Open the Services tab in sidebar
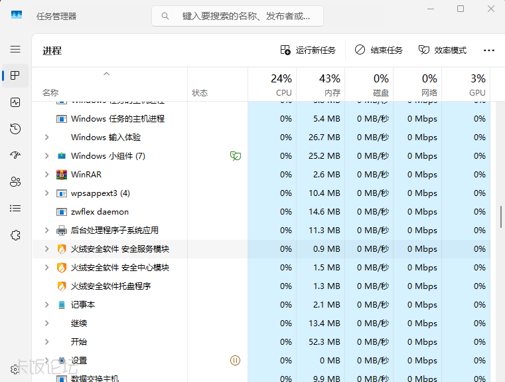The image size is (505, 382). [15, 235]
